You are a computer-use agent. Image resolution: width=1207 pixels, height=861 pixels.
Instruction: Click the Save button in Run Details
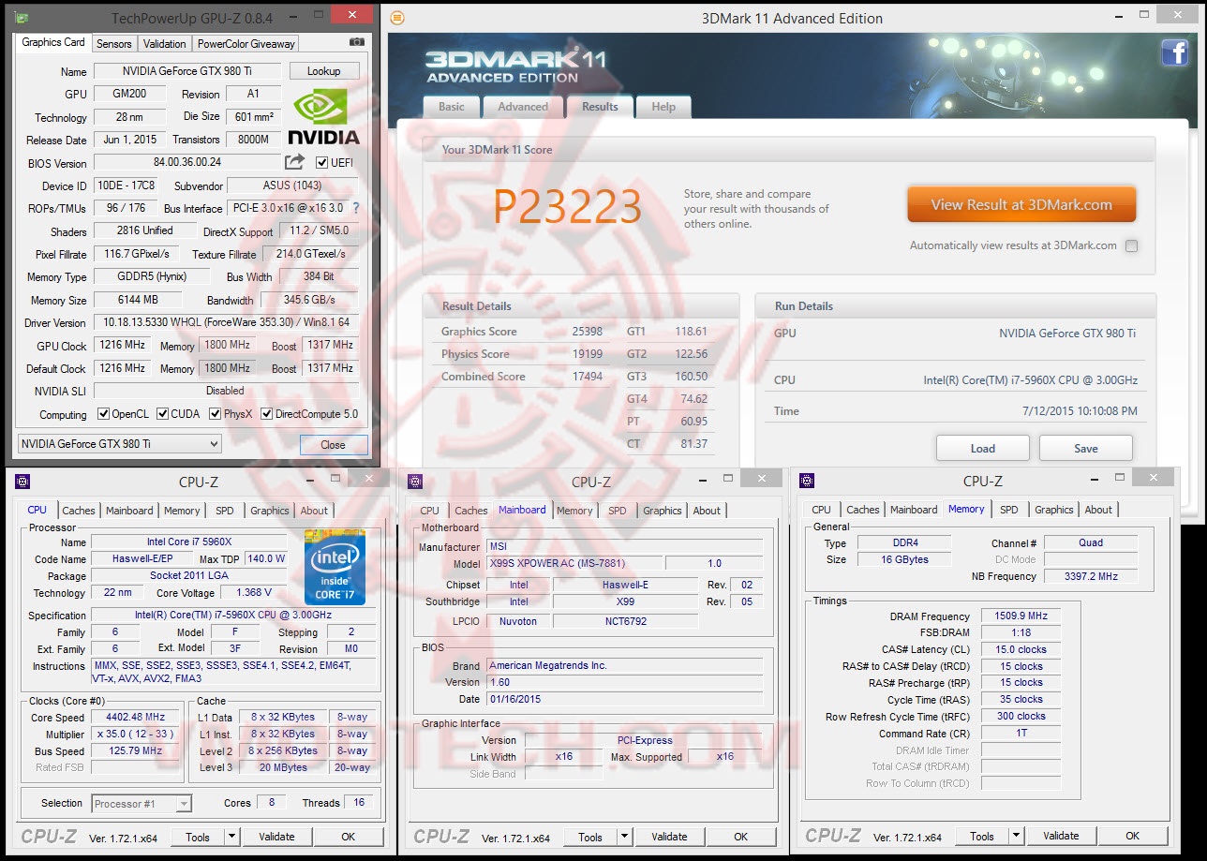1086,448
